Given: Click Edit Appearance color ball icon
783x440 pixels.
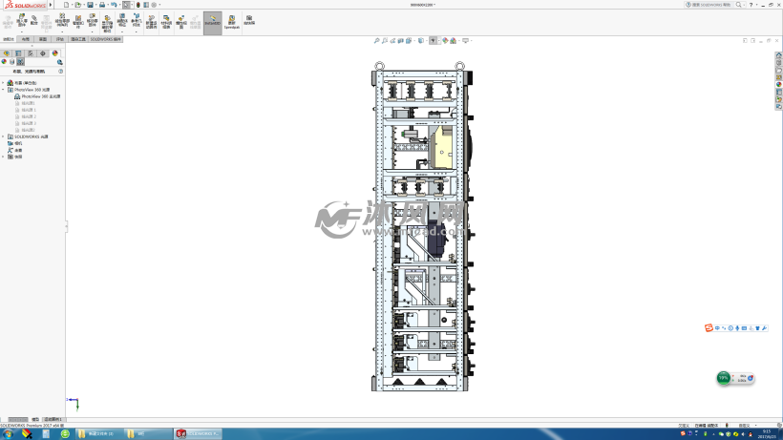Looking at the screenshot, I should pos(445,40).
